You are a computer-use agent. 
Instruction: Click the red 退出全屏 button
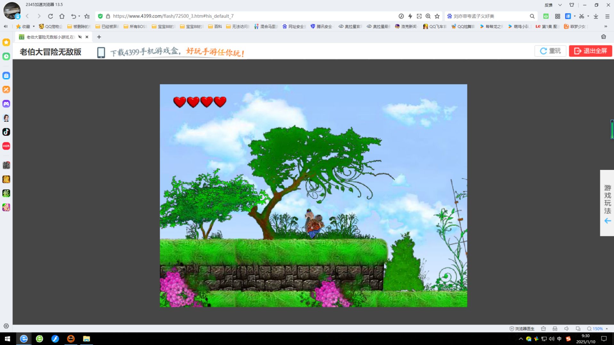pos(590,51)
